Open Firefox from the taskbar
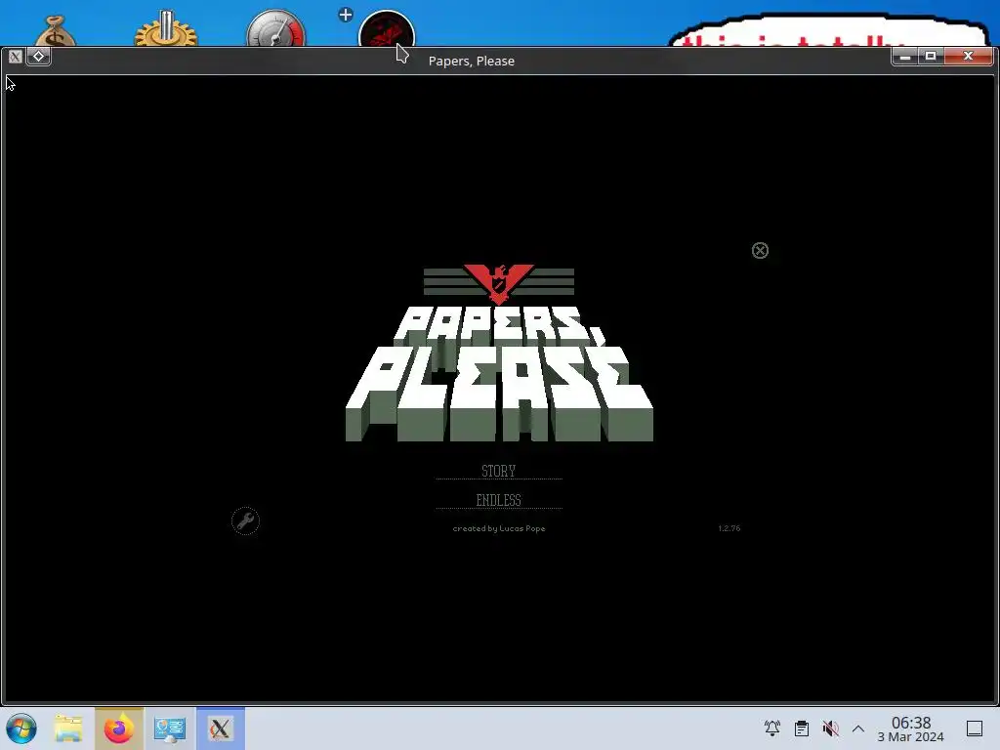The image size is (1000, 750). pos(119,729)
